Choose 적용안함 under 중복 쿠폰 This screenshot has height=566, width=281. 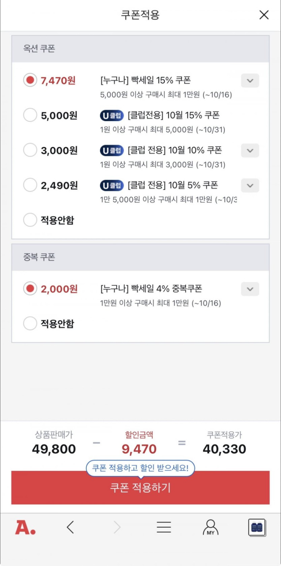(30, 323)
